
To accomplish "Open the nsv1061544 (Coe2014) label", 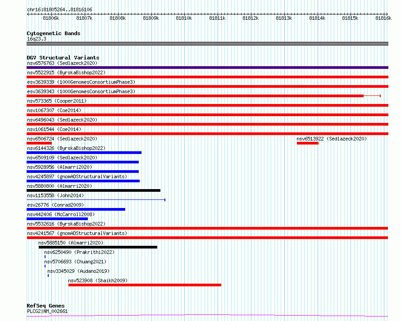I will point(54,129).
